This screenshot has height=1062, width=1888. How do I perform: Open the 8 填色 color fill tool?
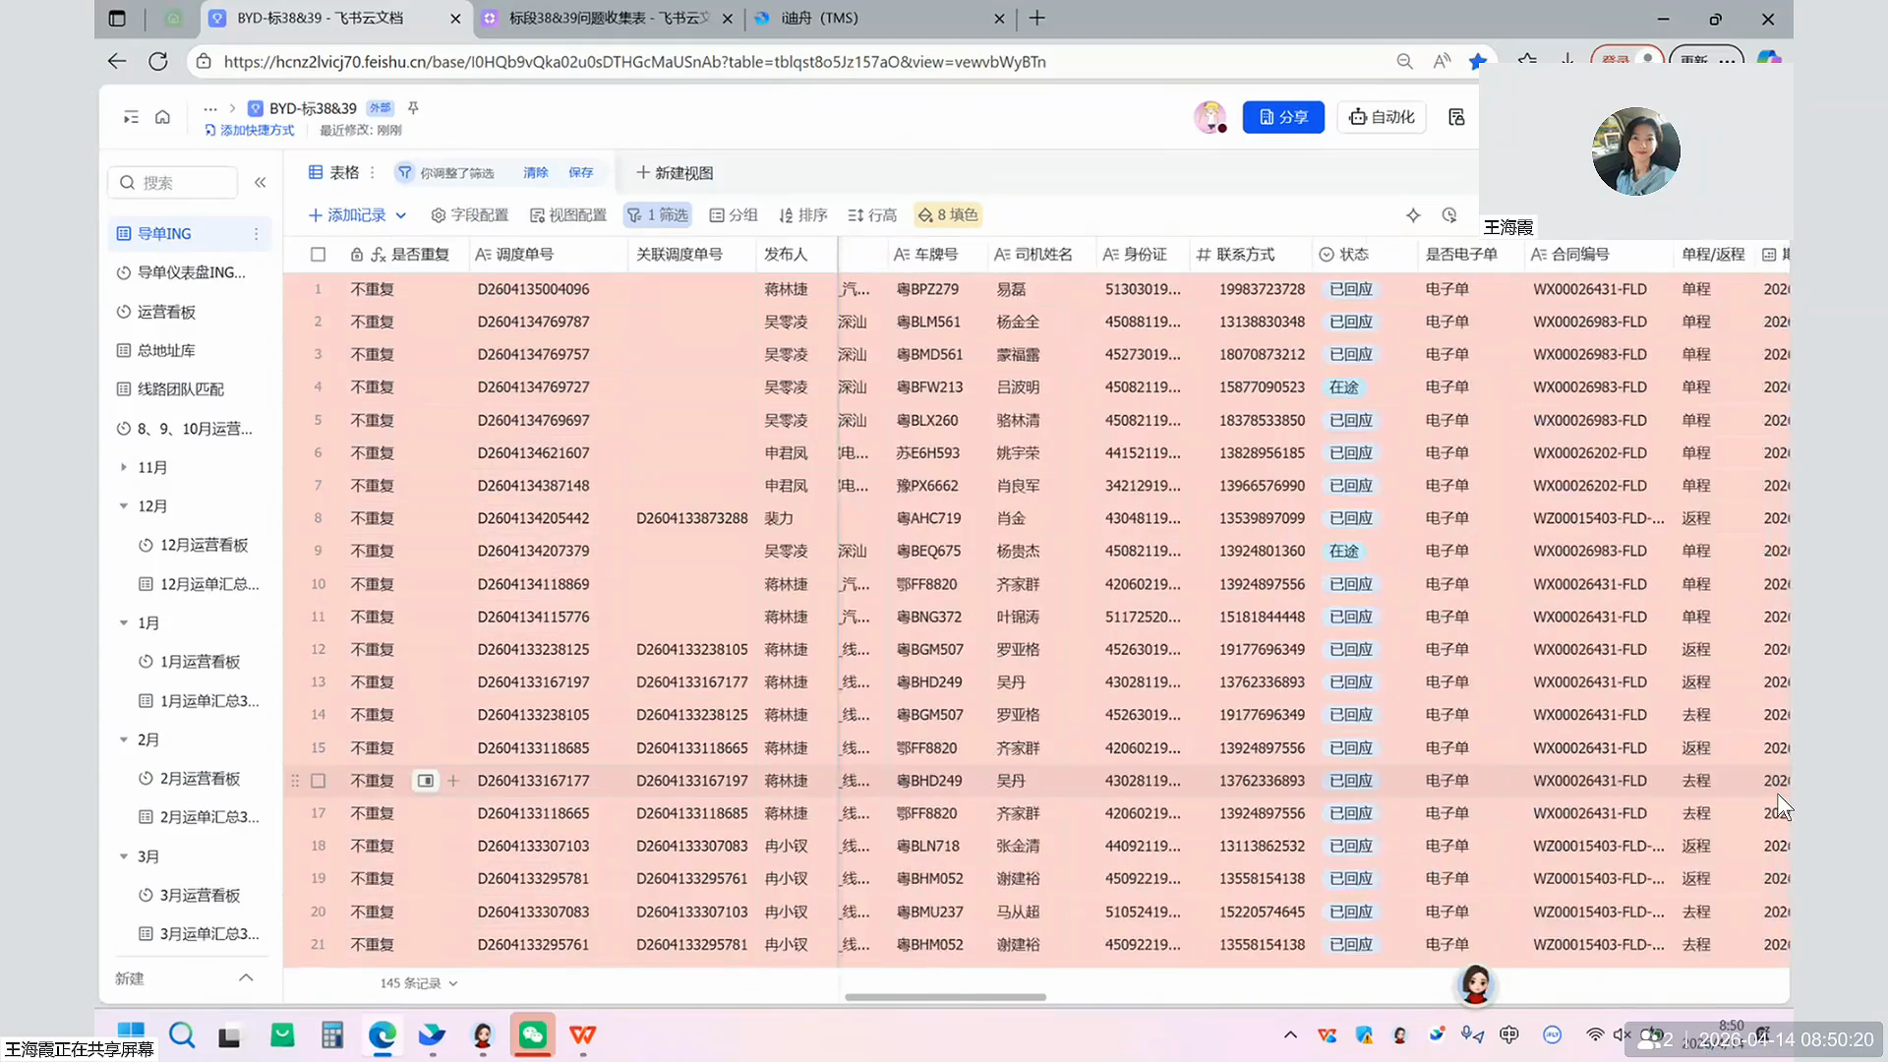948,214
